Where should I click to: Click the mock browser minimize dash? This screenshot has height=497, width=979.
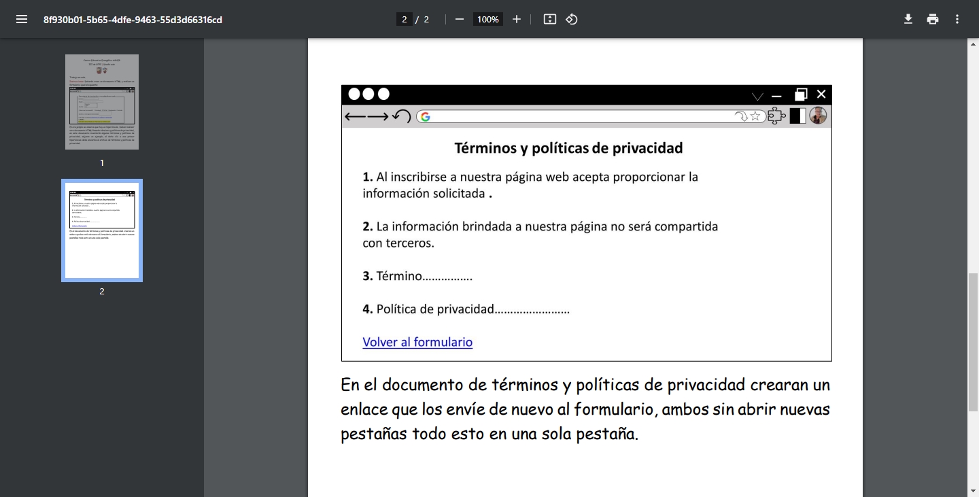(x=777, y=97)
